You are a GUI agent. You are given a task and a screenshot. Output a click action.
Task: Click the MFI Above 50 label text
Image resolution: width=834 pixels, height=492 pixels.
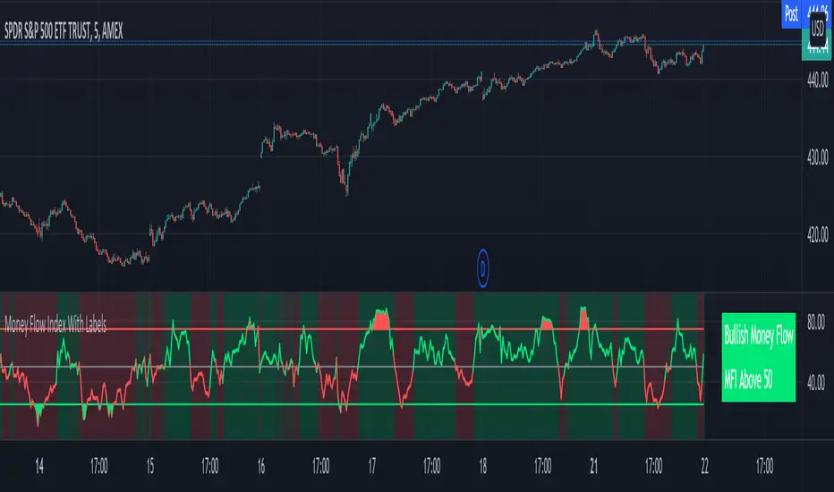748,380
